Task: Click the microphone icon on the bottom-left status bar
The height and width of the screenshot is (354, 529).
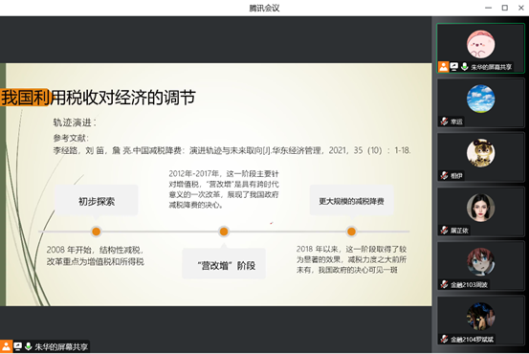Action: [29, 346]
